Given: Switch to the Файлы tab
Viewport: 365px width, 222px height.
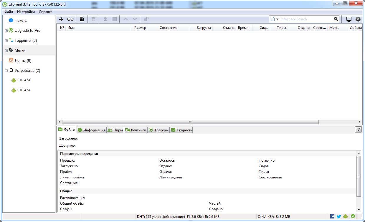Looking at the screenshot, I should pos(67,130).
